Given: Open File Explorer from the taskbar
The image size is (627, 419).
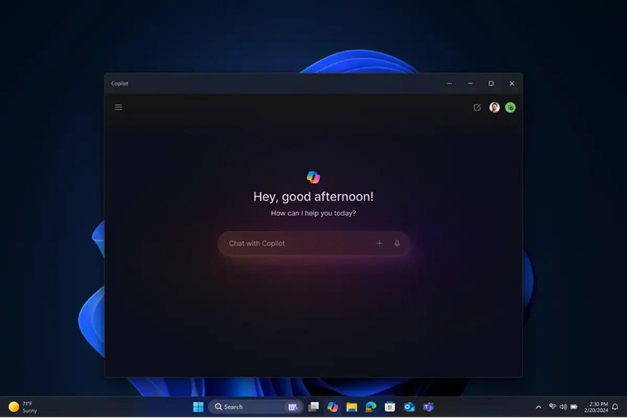Looking at the screenshot, I should point(352,407).
